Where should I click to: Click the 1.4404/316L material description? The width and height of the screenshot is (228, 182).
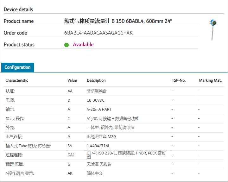(98, 146)
